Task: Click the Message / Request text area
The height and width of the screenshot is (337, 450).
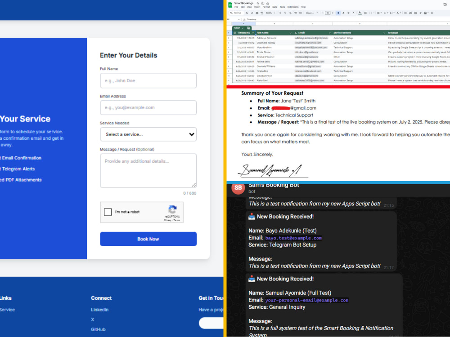Action: [x=148, y=171]
